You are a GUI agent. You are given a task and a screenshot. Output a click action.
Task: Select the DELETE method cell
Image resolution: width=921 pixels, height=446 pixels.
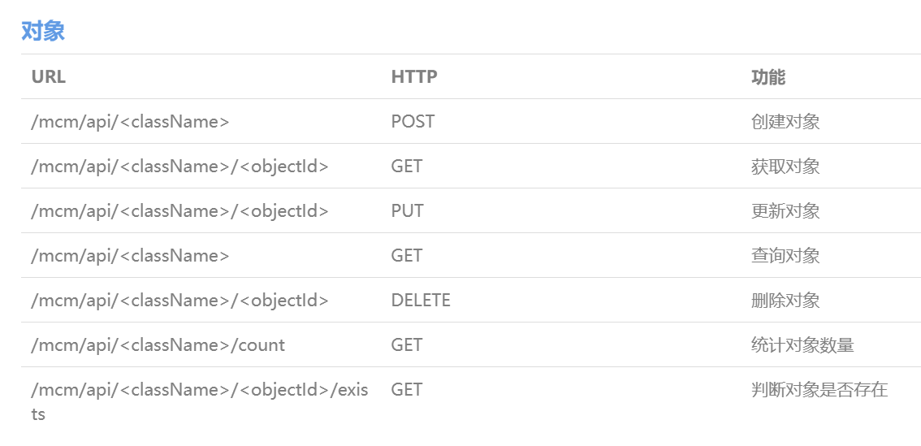coord(421,301)
